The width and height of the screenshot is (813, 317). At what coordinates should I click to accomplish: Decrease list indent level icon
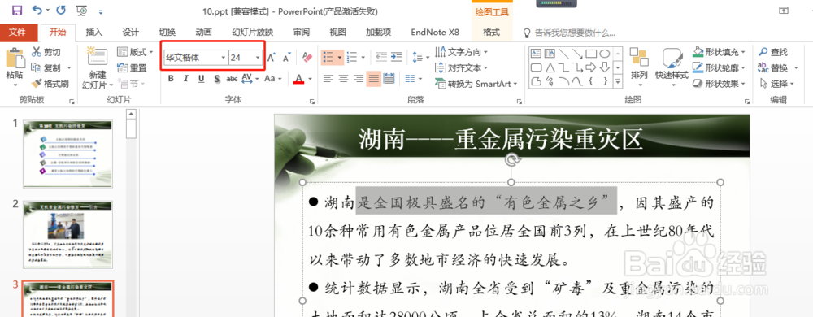click(x=381, y=57)
